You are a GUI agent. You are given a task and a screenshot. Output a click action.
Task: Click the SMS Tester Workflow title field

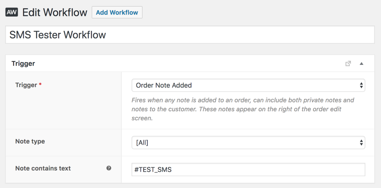(190, 34)
